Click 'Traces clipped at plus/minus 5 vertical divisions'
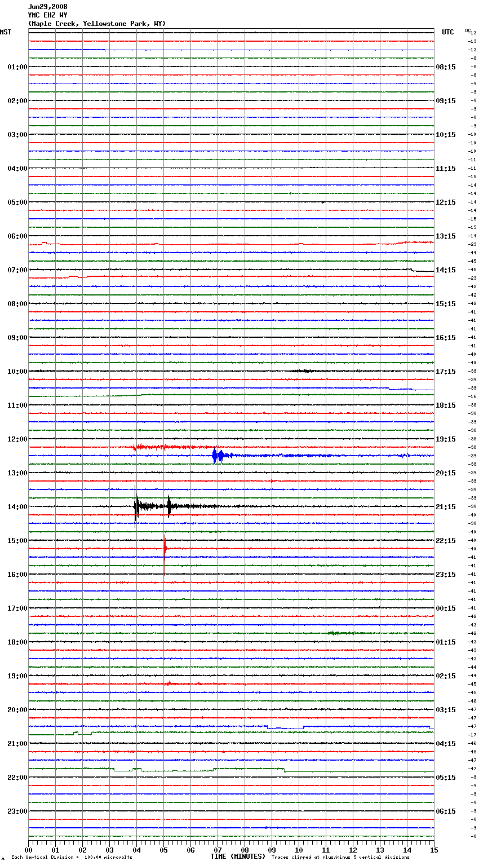Image resolution: width=479 pixels, height=865 pixels. click(340, 858)
